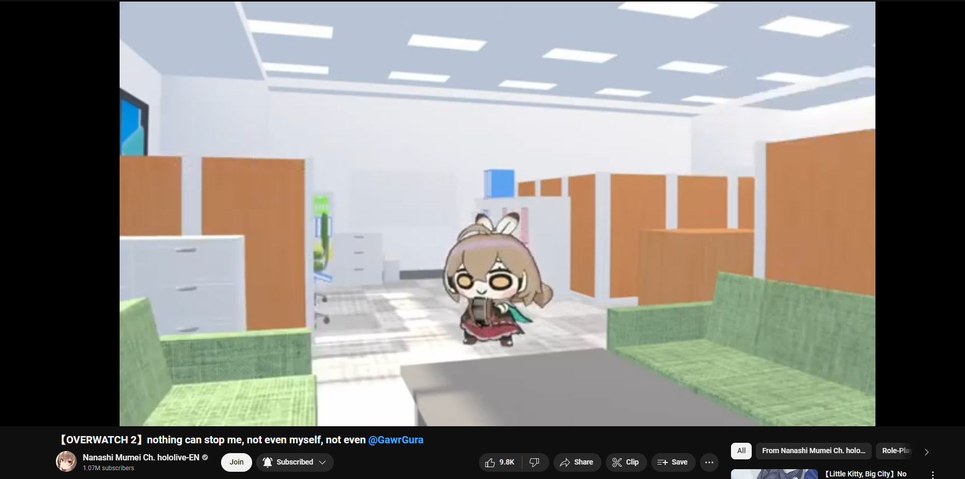
Task: Click the like thumbs-up button
Action: (500, 462)
